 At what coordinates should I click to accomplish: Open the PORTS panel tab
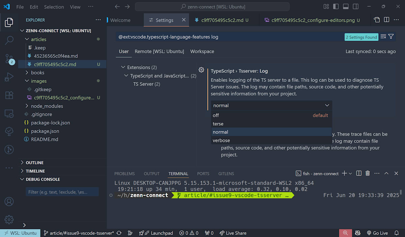click(203, 174)
